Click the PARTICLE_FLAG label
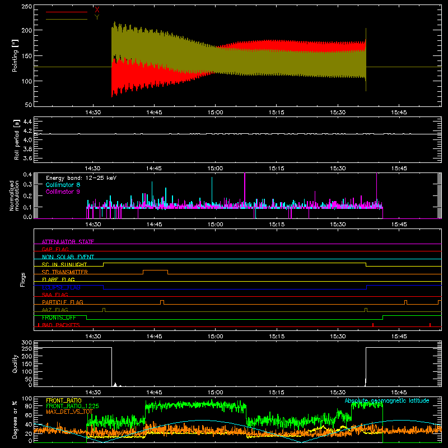The image size is (448, 448). [x=63, y=302]
